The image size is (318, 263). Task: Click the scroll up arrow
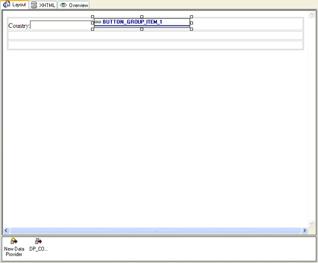[x=312, y=15]
